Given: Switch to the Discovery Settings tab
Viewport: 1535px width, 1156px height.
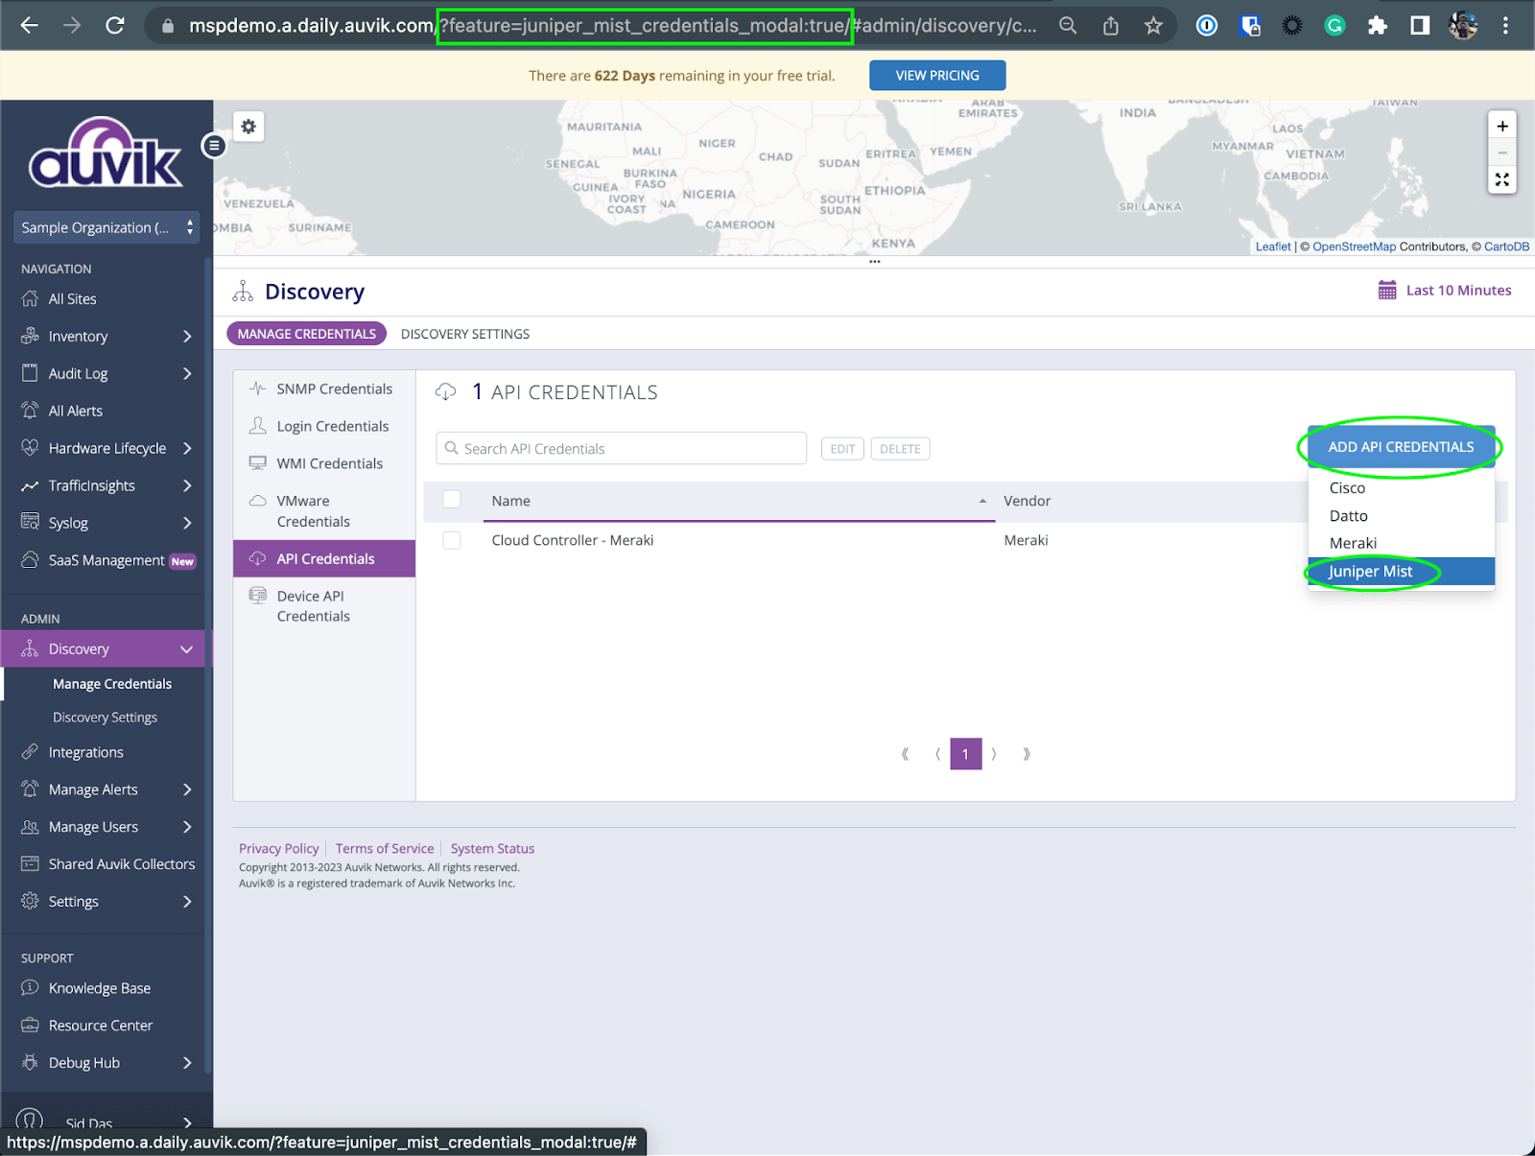Looking at the screenshot, I should [x=464, y=333].
